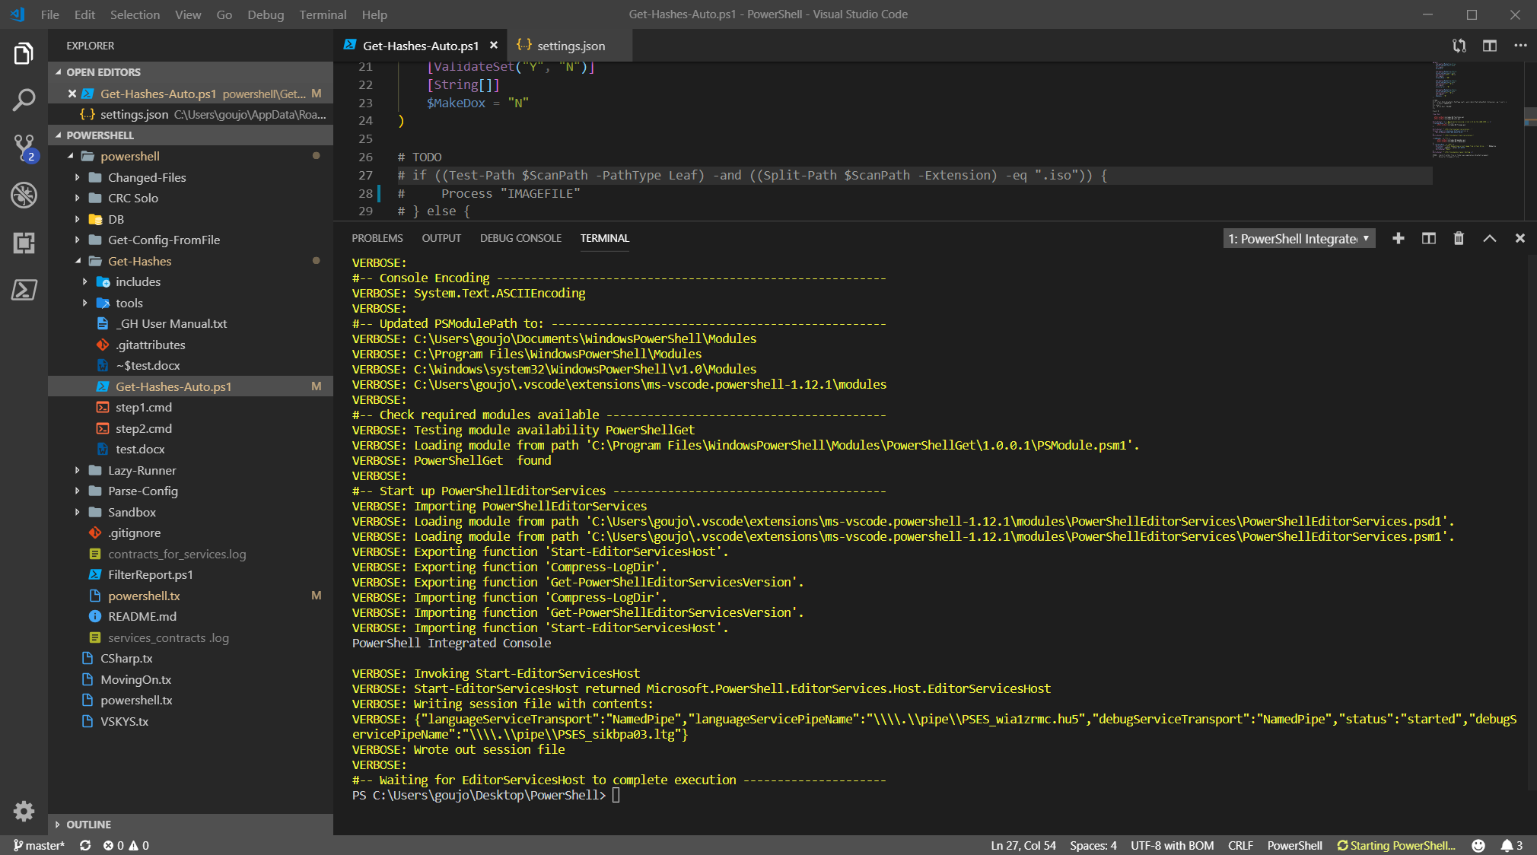Screen dimensions: 1537x855
Task: Open the Extensions view icon
Action: [24, 243]
